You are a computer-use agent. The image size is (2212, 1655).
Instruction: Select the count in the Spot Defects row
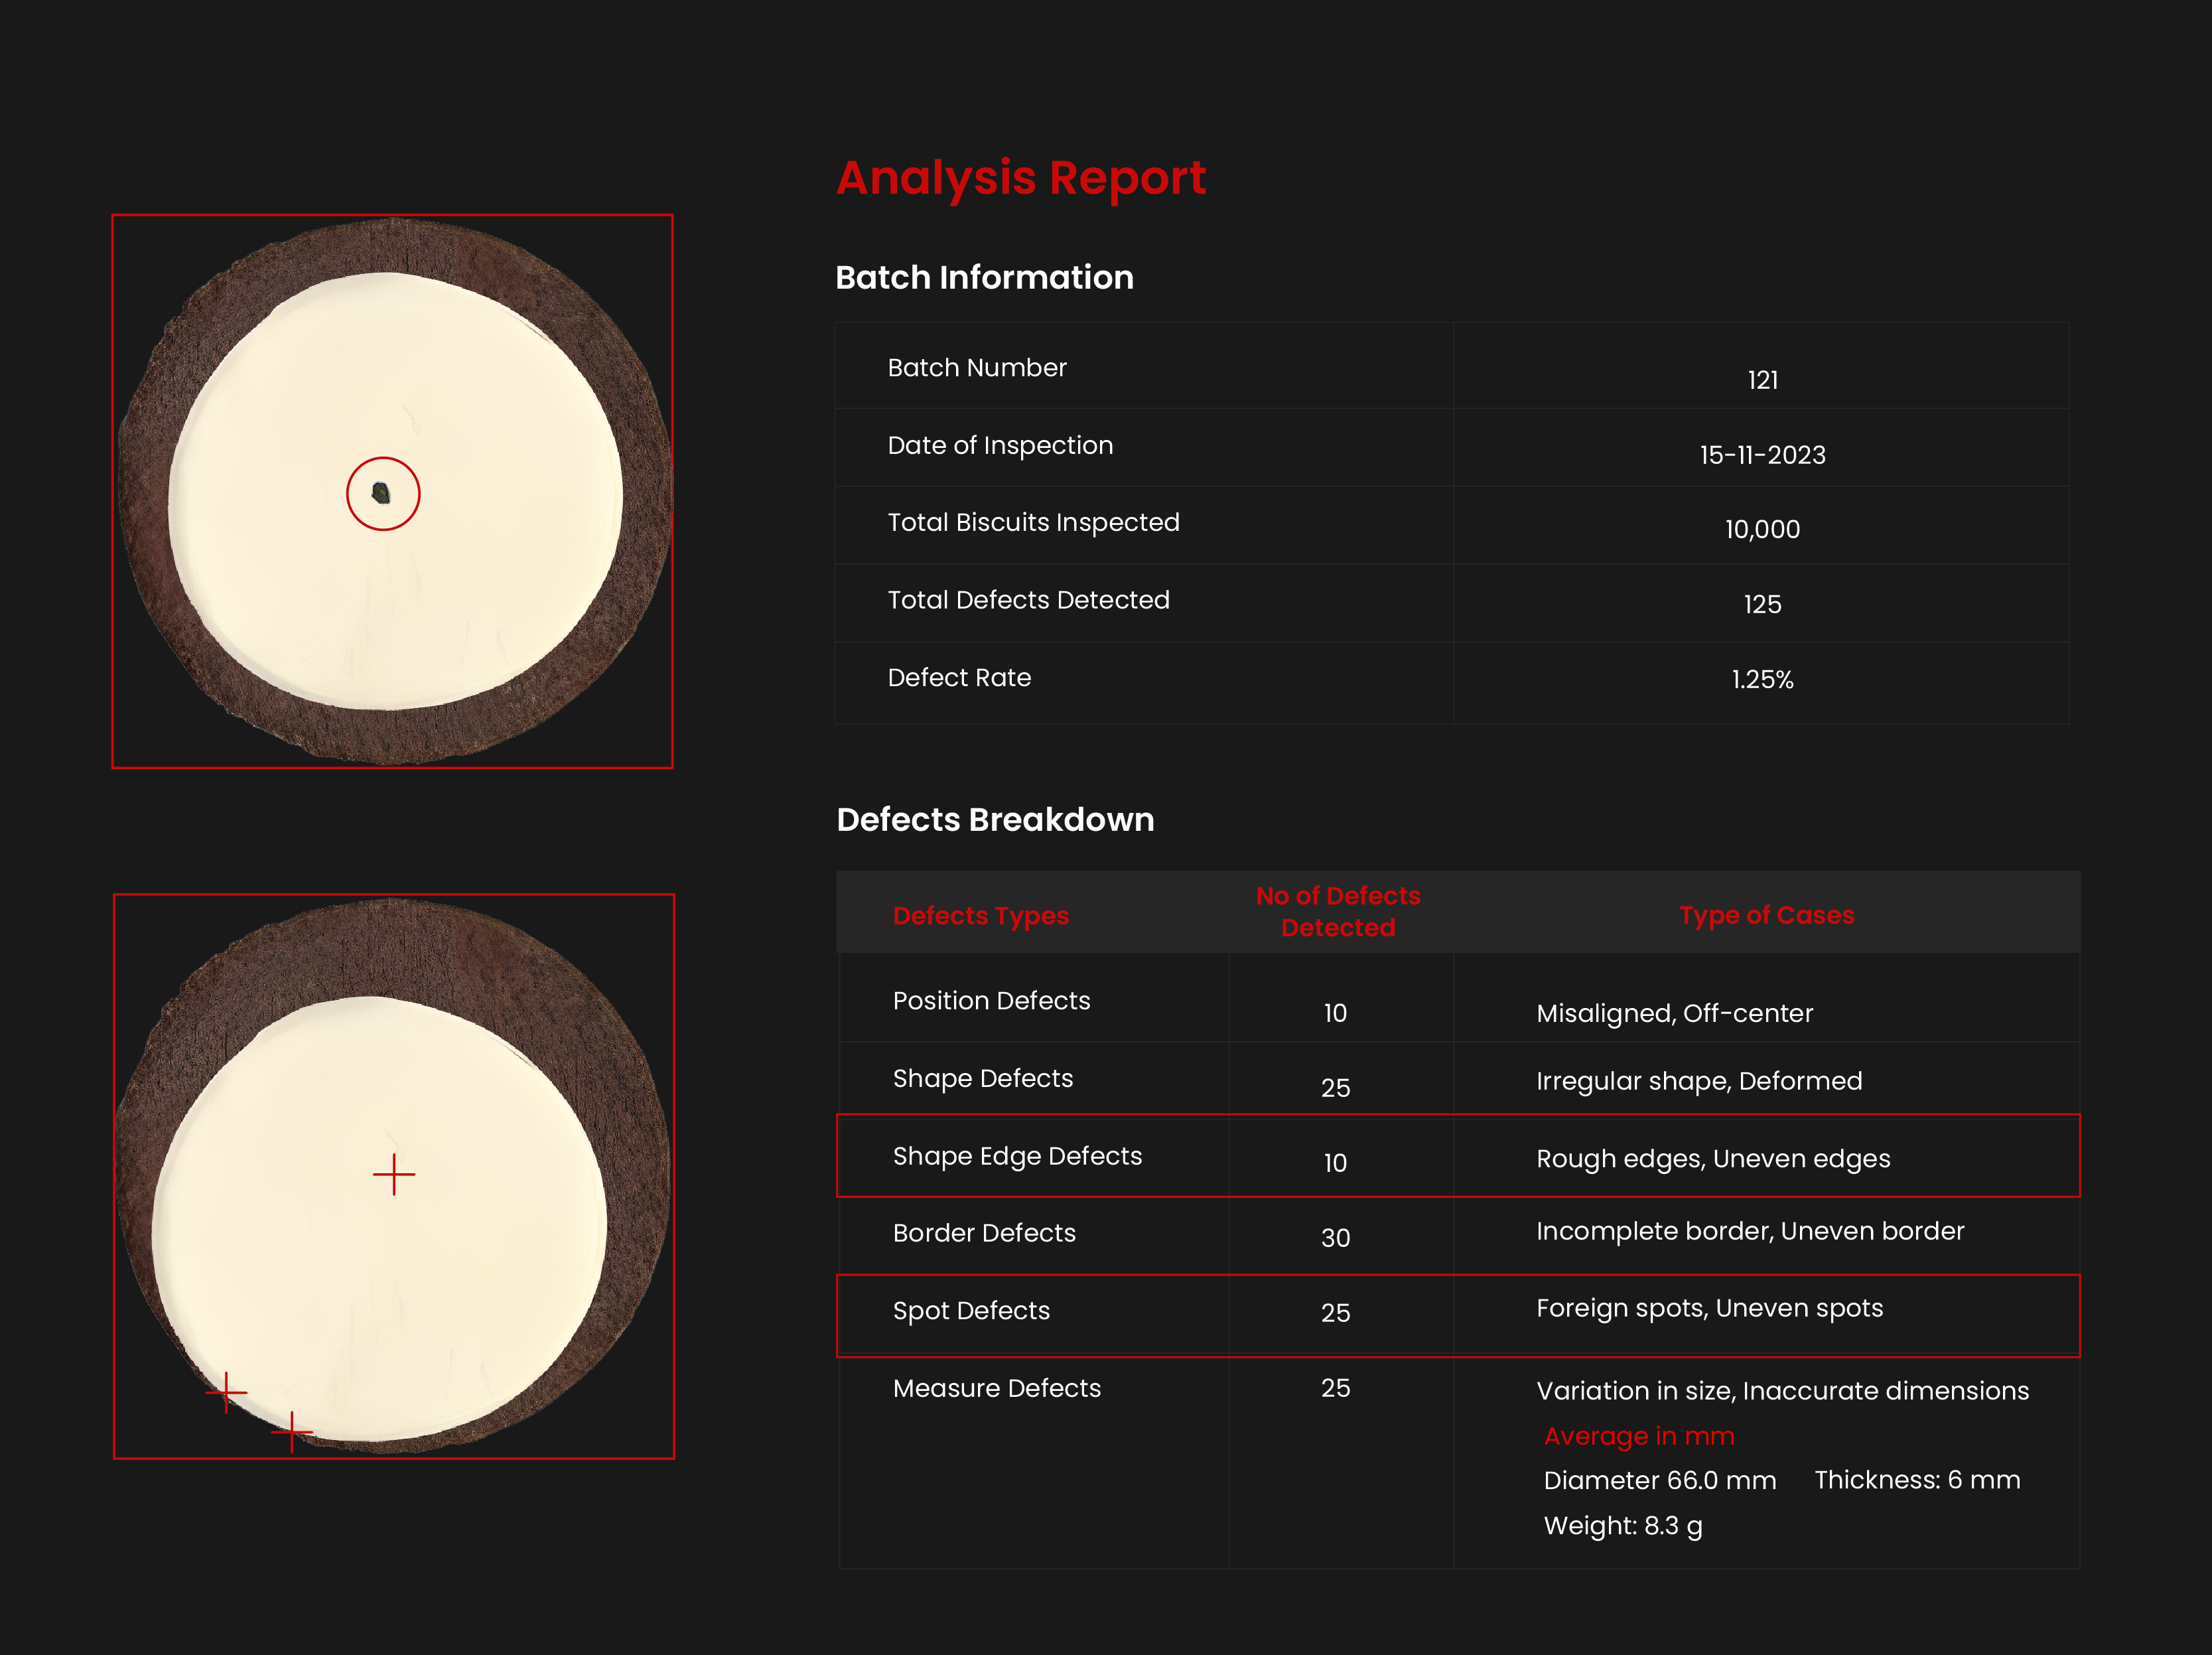tap(1335, 1313)
